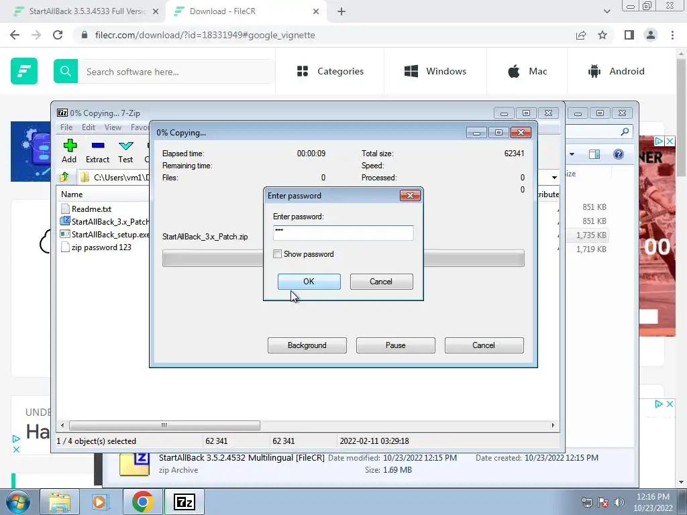Select StartAllBack_3.x_Patch in the file list

coord(105,221)
